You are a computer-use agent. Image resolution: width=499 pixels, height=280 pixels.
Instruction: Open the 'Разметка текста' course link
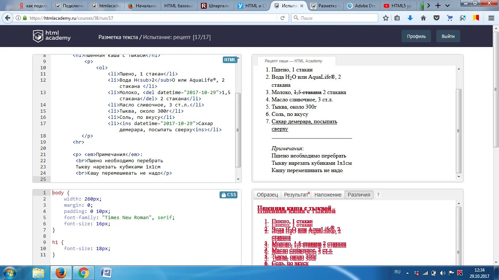pos(118,37)
